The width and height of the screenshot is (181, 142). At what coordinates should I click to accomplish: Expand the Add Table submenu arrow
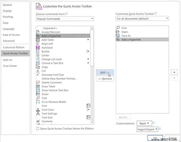coord(88,40)
